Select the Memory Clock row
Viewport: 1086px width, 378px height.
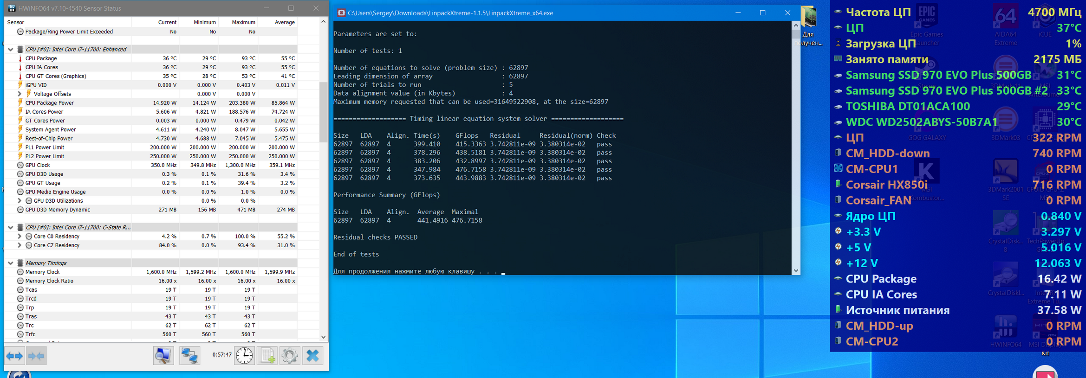[151, 272]
